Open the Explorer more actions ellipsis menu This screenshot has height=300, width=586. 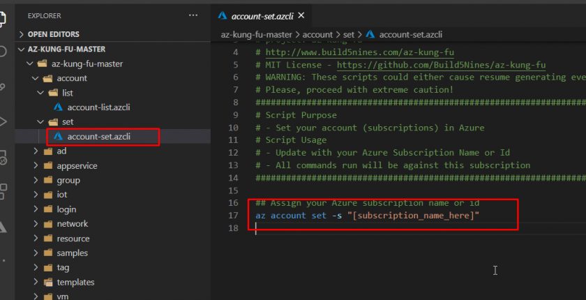tap(193, 15)
